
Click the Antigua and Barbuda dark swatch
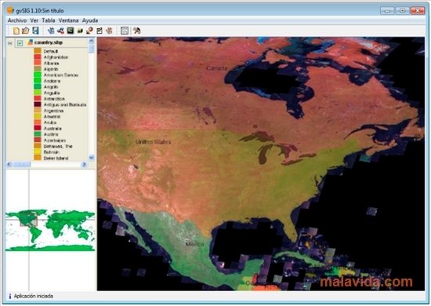point(38,104)
